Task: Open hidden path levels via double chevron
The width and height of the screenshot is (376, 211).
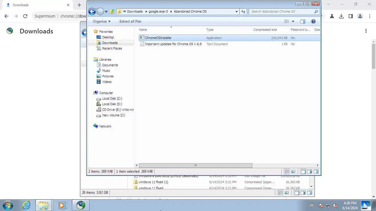Action: click(x=125, y=11)
